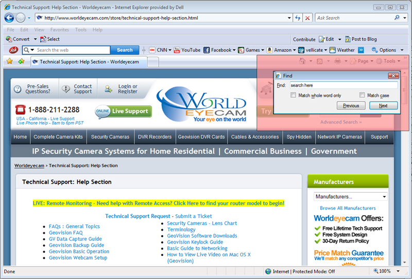This screenshot has width=412, height=279.
Task: Open the YouTube toolbar shortcut
Action: 187,50
